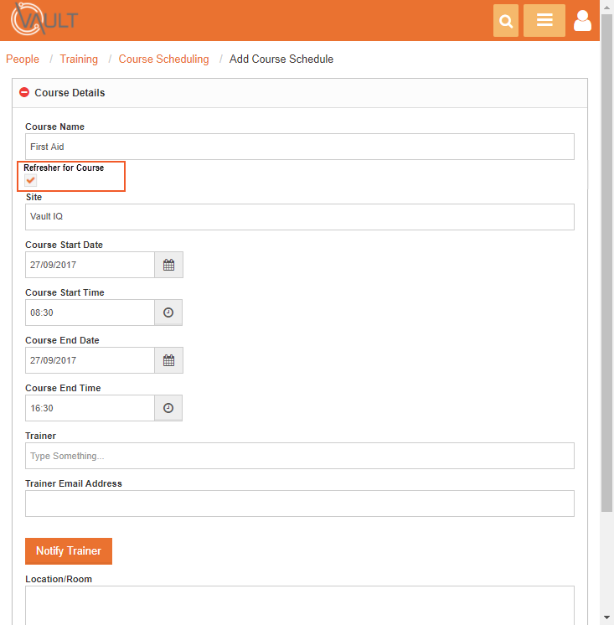Navigate to Course Scheduling breadcrumb
Viewport: 614px width, 625px height.
point(163,59)
